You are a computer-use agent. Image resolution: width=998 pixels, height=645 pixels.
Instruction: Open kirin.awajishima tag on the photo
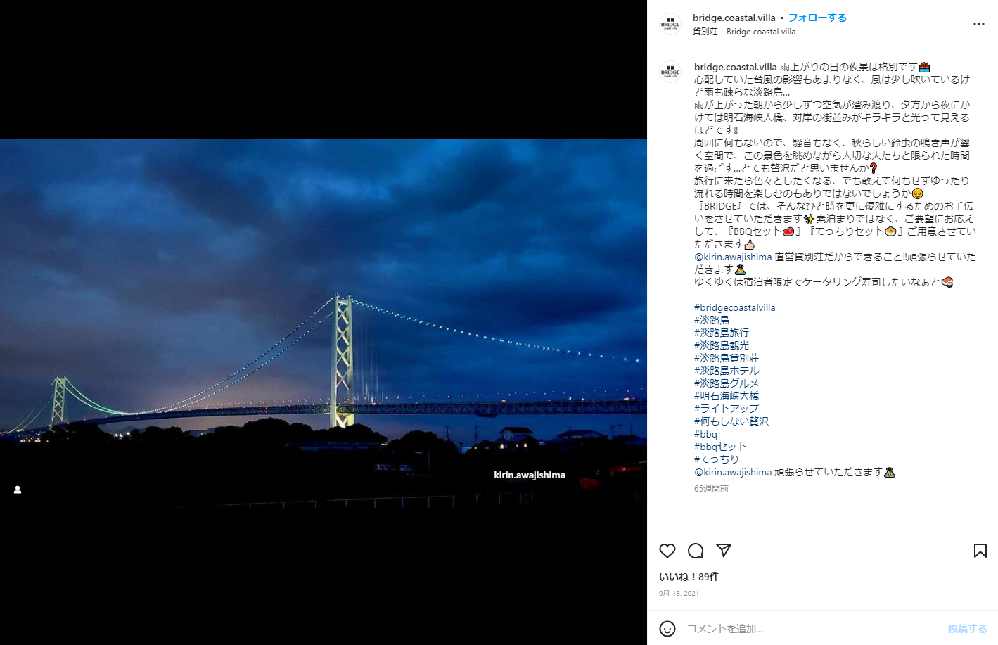coord(530,475)
